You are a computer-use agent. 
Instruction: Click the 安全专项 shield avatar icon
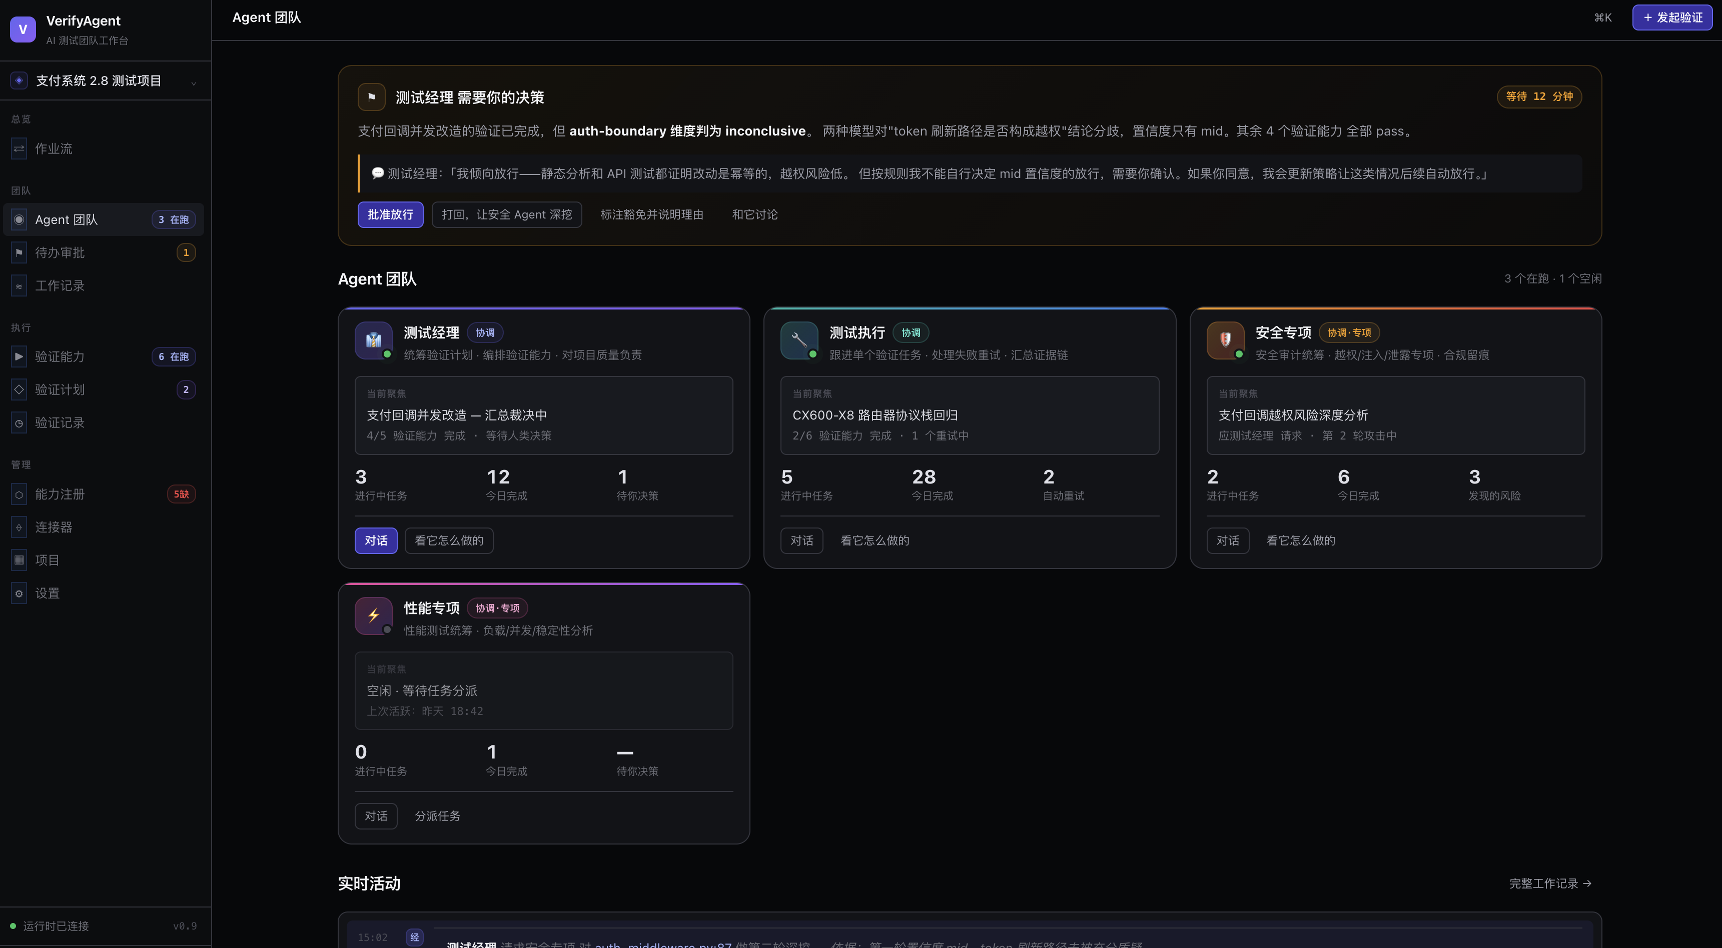click(1225, 340)
